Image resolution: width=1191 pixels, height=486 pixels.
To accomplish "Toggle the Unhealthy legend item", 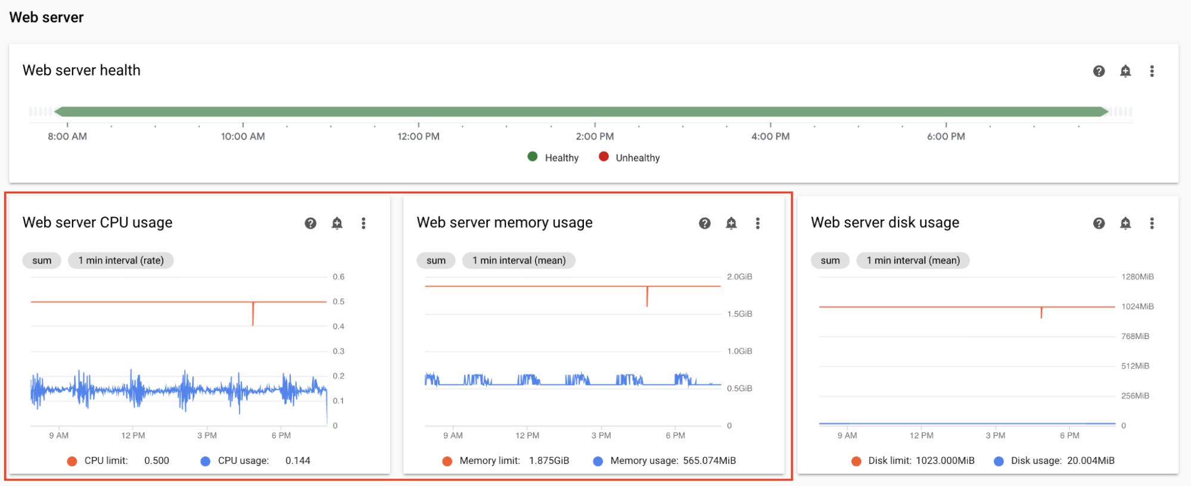I will pos(630,158).
